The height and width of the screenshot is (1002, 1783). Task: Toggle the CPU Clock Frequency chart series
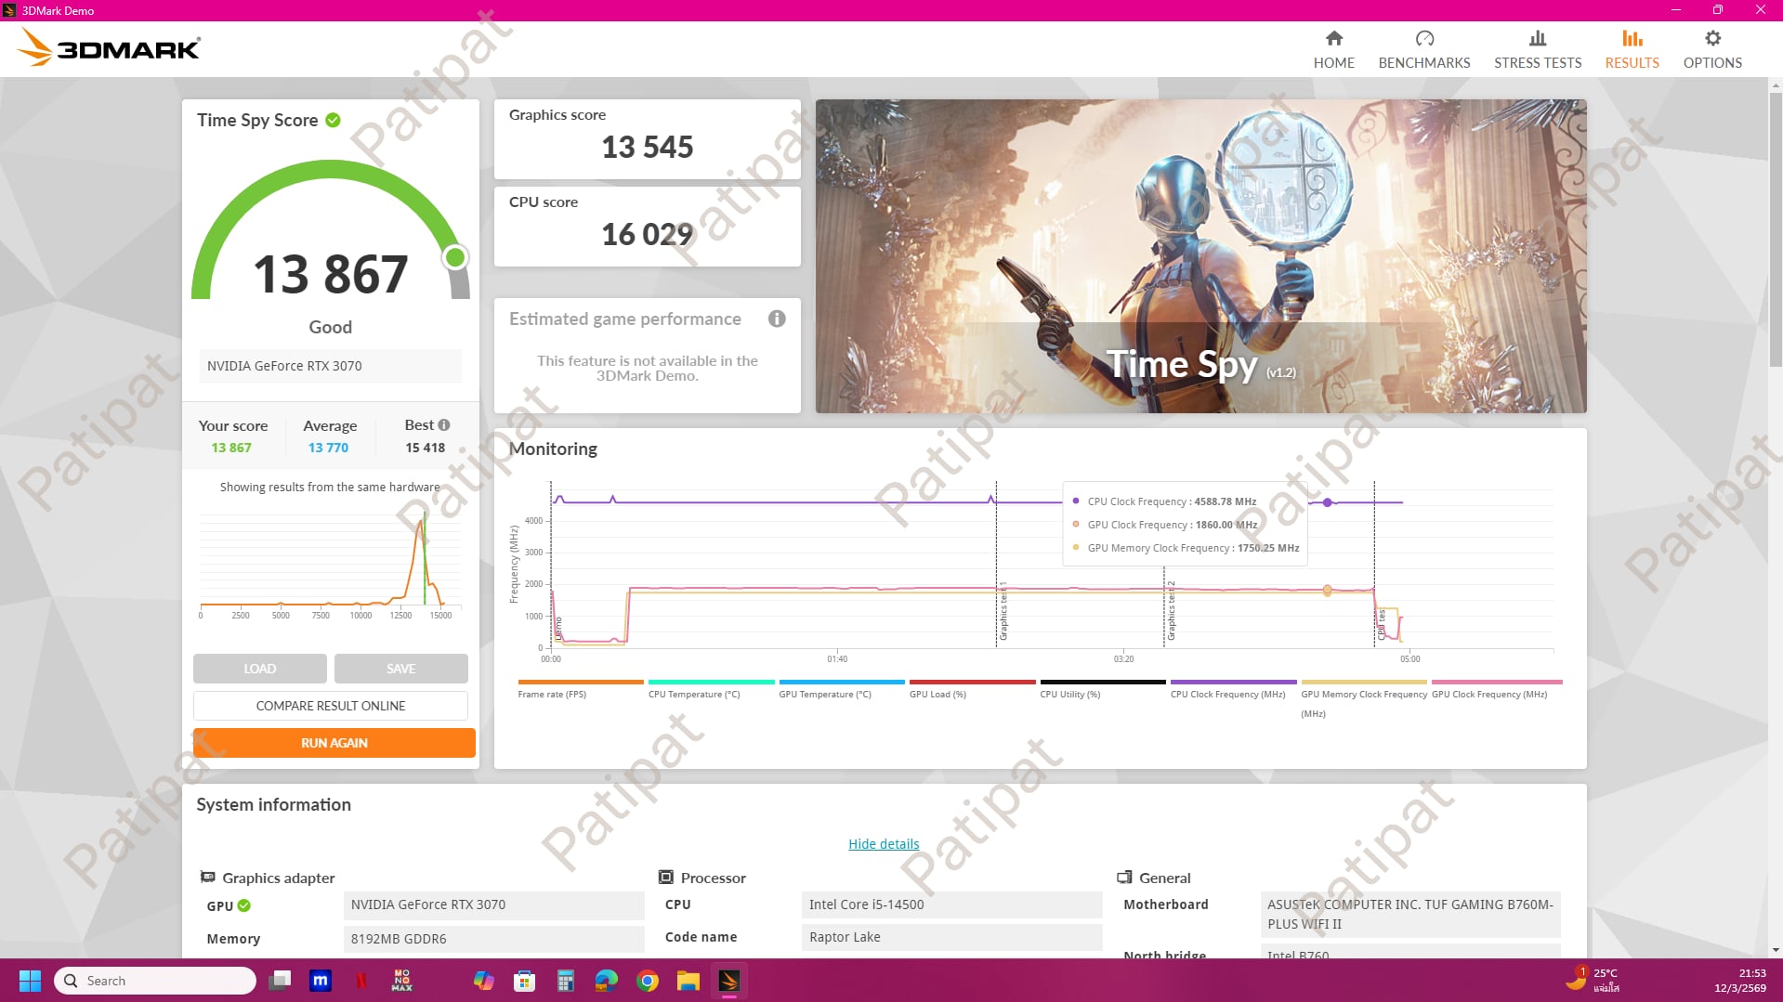point(1226,694)
